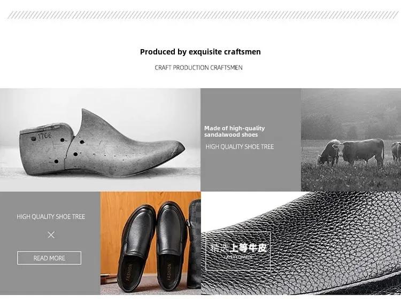Click the LAYER COWHIDE caption text
Viewport: 401px width, 299px height.
tap(239, 257)
